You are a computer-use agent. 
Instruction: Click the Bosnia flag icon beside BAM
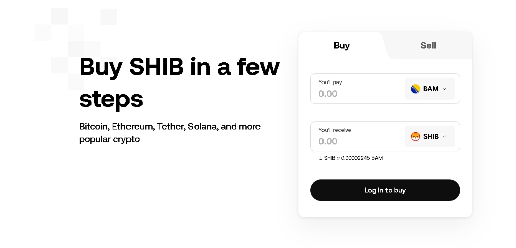pos(415,89)
